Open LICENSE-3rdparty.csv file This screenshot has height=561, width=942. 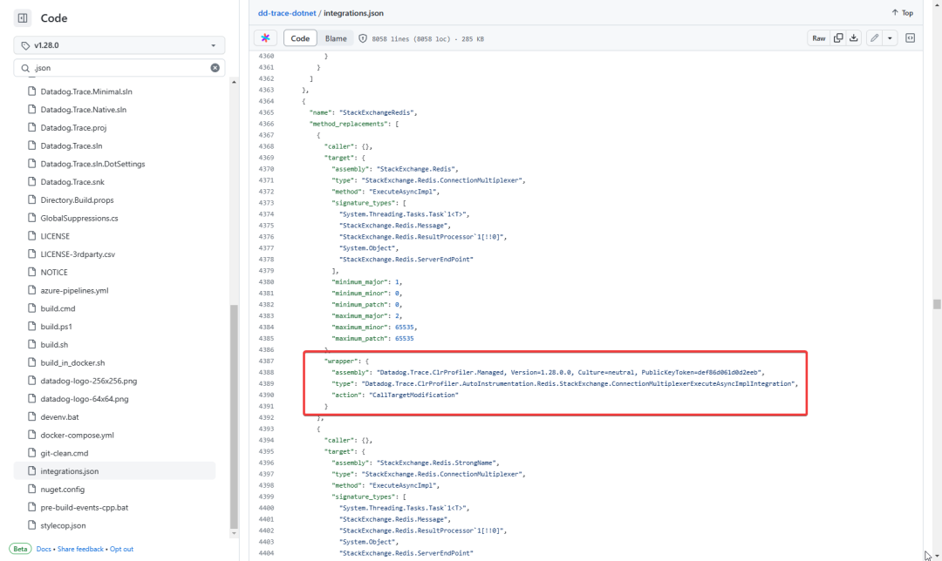coord(78,253)
